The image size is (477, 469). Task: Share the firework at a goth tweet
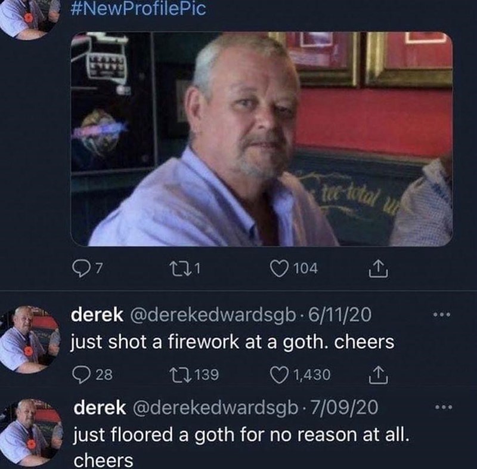tap(378, 375)
